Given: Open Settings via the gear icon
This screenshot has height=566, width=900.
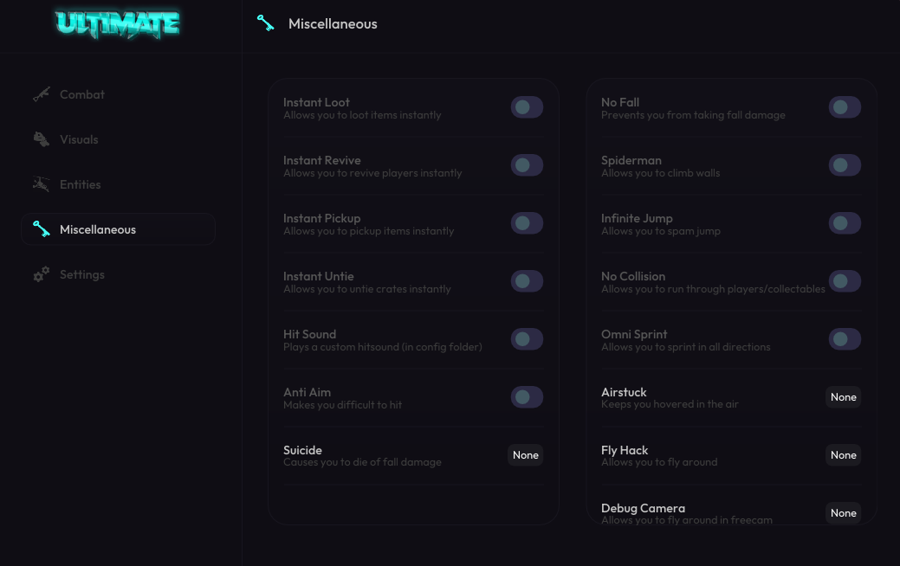Looking at the screenshot, I should coord(41,273).
